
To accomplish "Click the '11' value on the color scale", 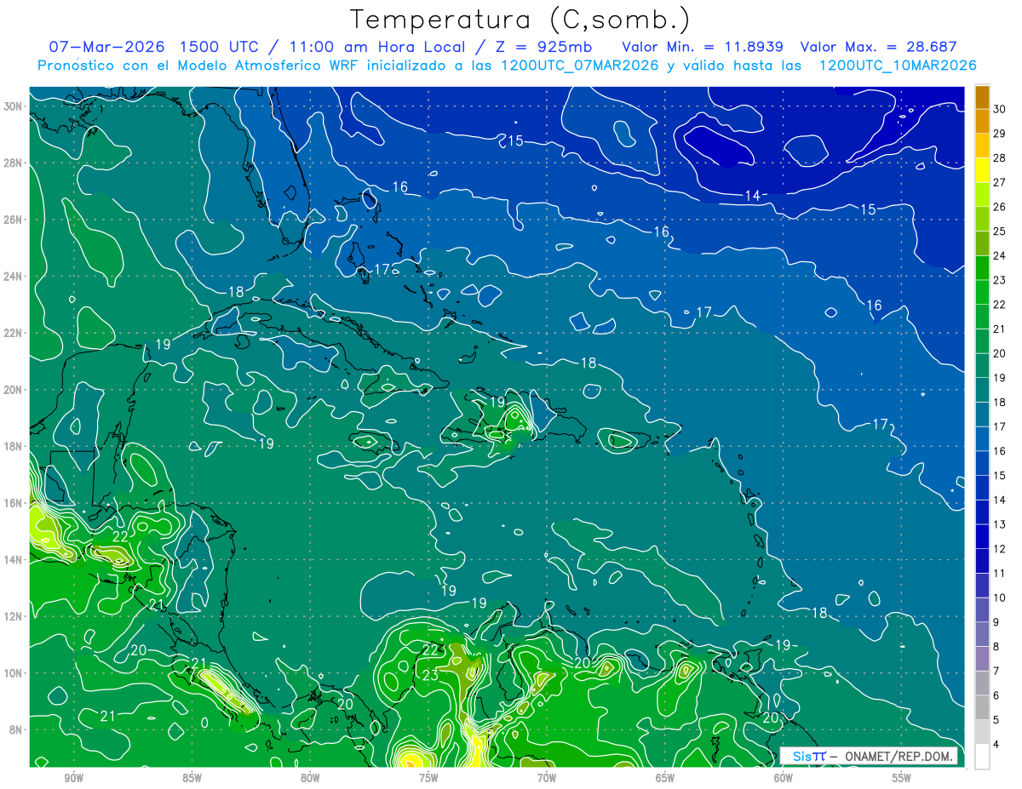I will pos(1000,573).
